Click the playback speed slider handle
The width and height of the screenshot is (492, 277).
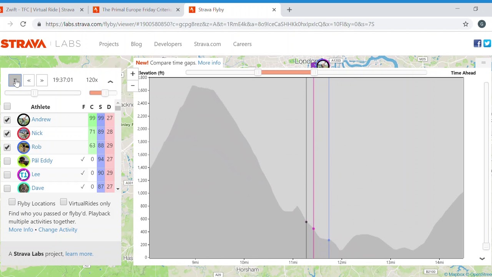(105, 93)
